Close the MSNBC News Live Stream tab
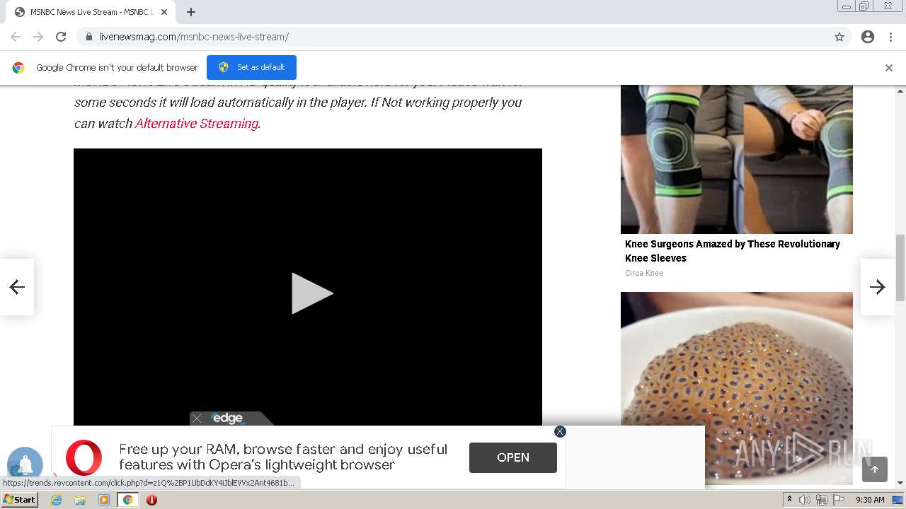Screen dimensions: 906x509 [164, 12]
